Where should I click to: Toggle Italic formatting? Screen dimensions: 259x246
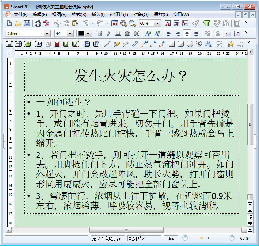coord(108,34)
